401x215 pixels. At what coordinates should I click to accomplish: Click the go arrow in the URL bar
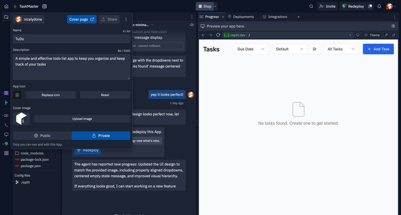(x=350, y=35)
